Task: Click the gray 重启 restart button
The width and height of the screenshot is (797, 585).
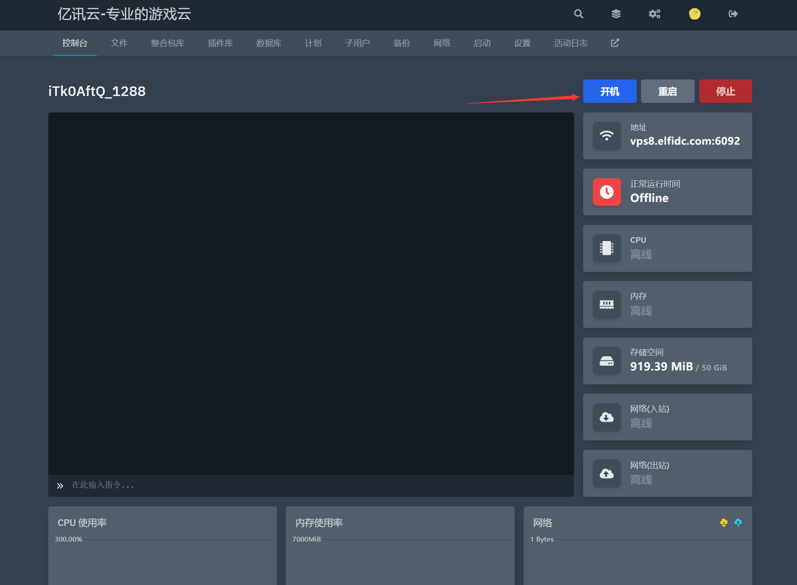Action: click(x=667, y=91)
